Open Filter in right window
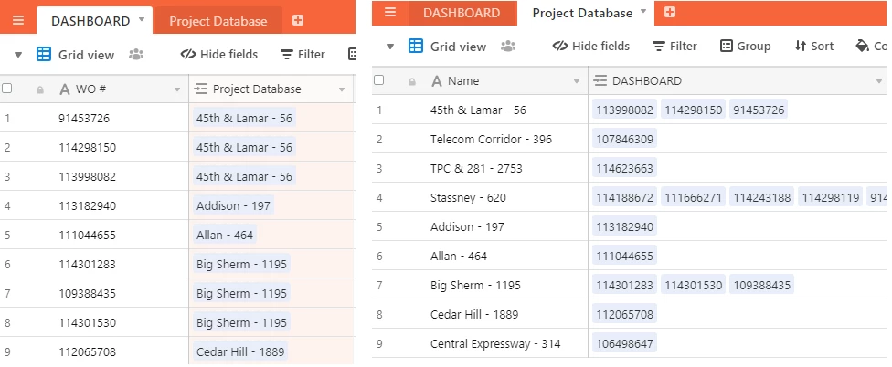 tap(674, 46)
